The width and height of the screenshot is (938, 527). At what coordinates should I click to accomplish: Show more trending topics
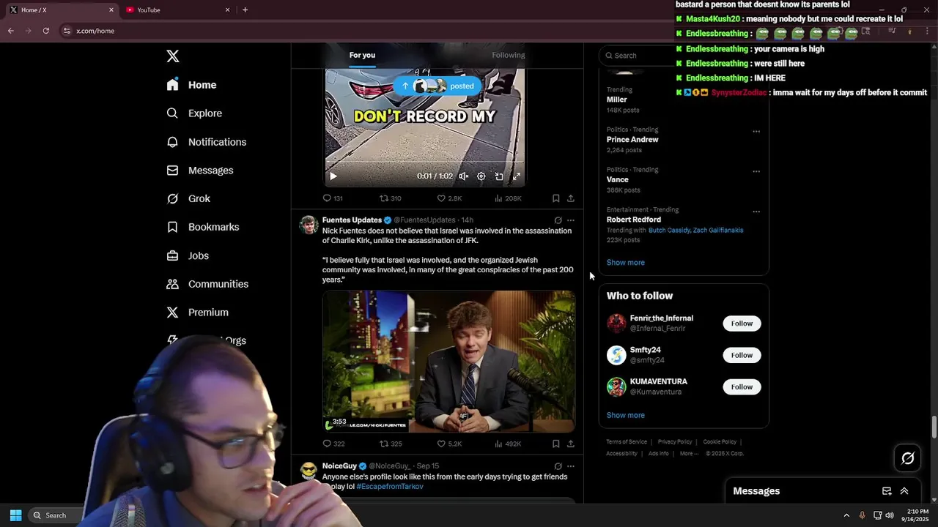point(626,263)
